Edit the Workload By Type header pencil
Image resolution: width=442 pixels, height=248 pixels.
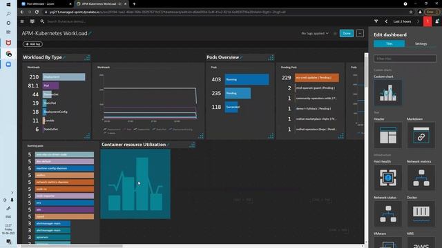tap(64, 57)
